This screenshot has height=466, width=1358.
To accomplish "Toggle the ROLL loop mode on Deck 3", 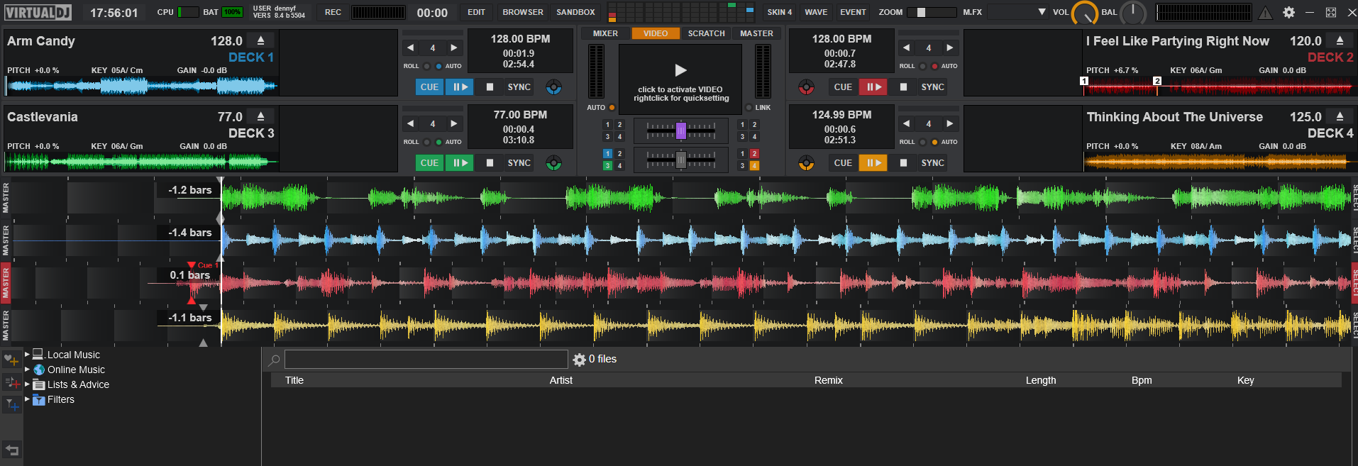I will [x=426, y=142].
